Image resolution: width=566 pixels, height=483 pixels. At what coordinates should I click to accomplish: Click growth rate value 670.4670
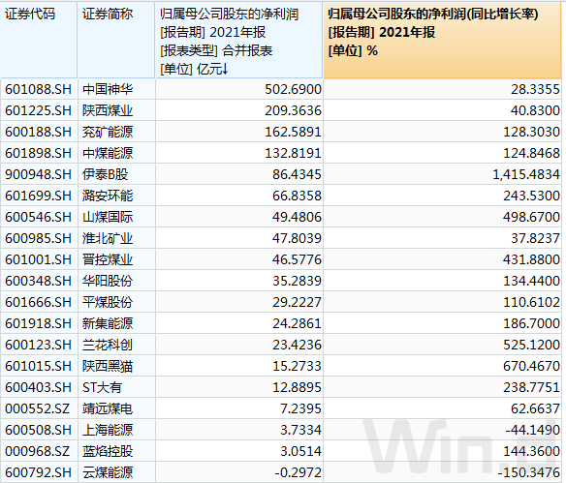coord(531,366)
